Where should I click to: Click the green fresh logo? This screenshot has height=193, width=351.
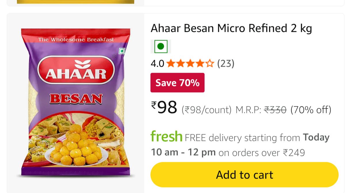click(x=167, y=137)
